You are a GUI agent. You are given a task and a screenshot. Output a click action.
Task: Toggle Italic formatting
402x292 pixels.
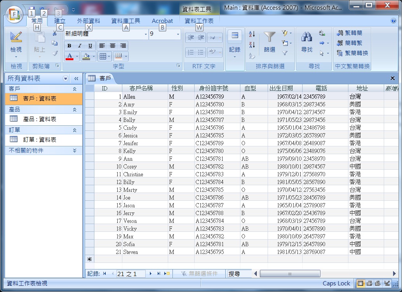[80, 46]
